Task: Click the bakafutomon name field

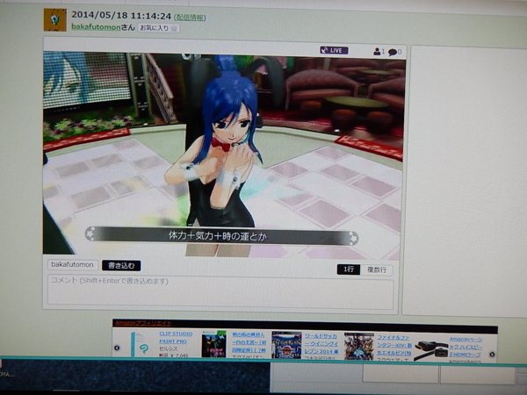Action: point(73,265)
